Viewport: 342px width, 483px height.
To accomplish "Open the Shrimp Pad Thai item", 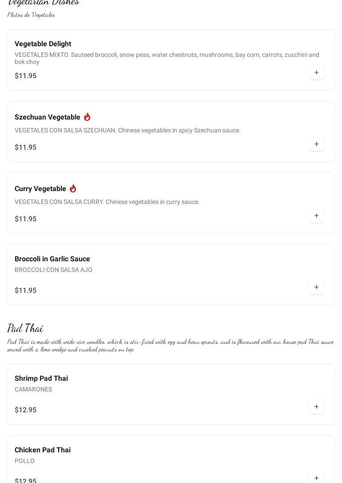I will [41, 379].
